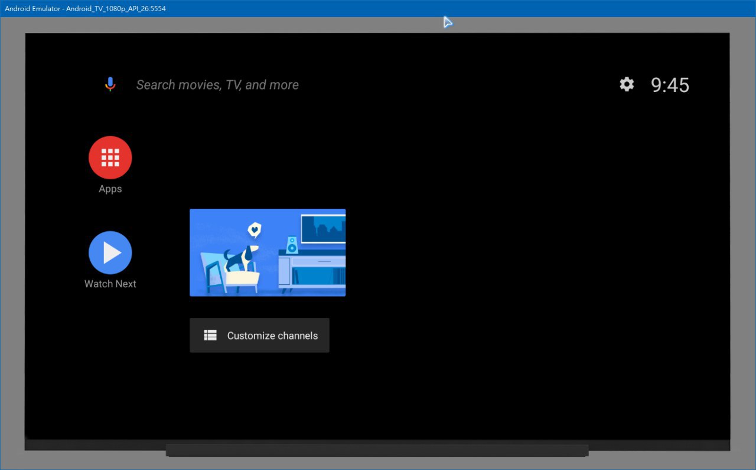Screen dimensions: 756x470
Task: Open Settings via the gear icon
Action: 627,84
